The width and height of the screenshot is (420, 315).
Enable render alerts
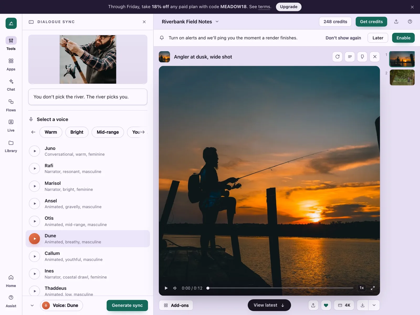403,38
